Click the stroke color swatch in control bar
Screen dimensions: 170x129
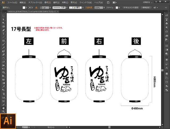[x=30, y=8]
